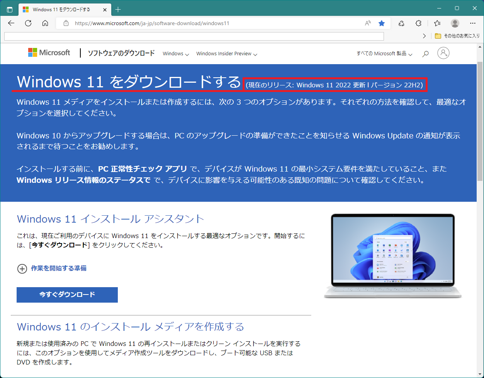Open the Edge settings three-dots menu
The height and width of the screenshot is (378, 484).
coord(472,23)
